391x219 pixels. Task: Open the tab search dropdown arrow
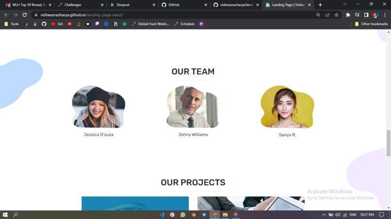345,4
